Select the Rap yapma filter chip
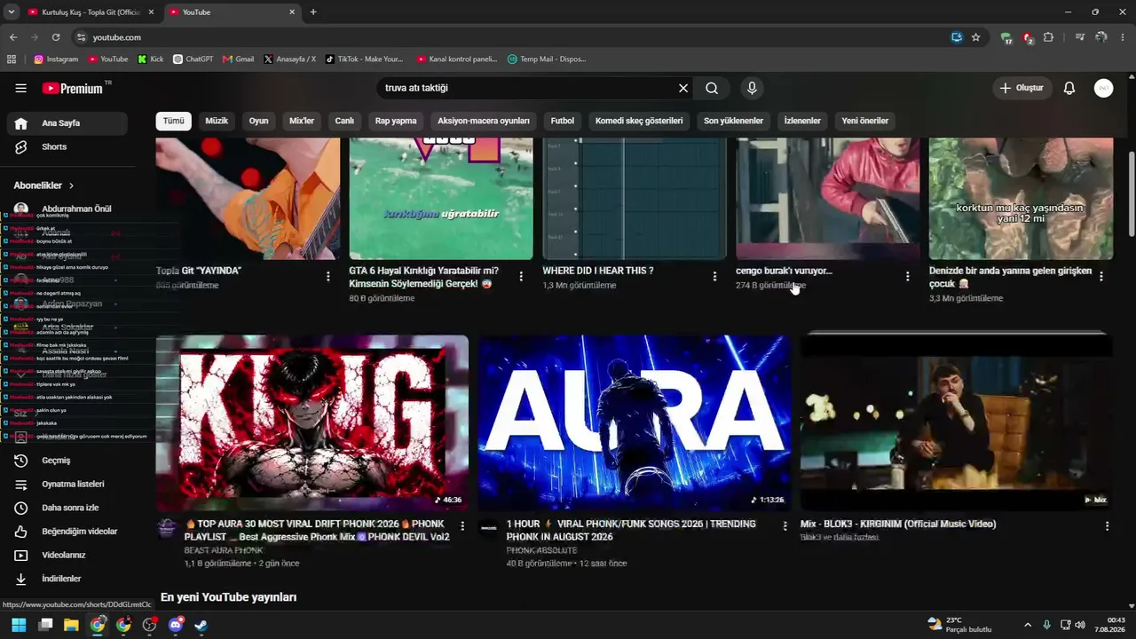 click(396, 121)
